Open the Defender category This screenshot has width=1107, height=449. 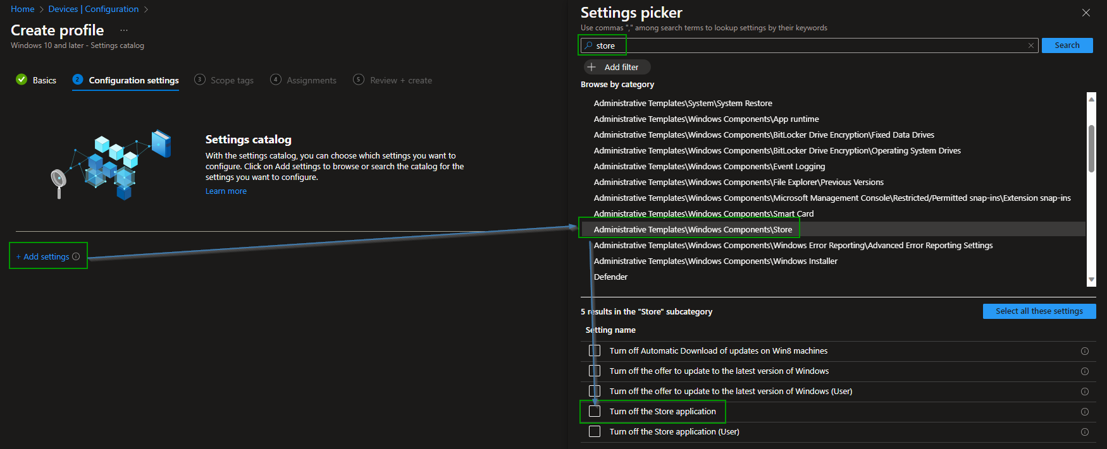click(610, 277)
